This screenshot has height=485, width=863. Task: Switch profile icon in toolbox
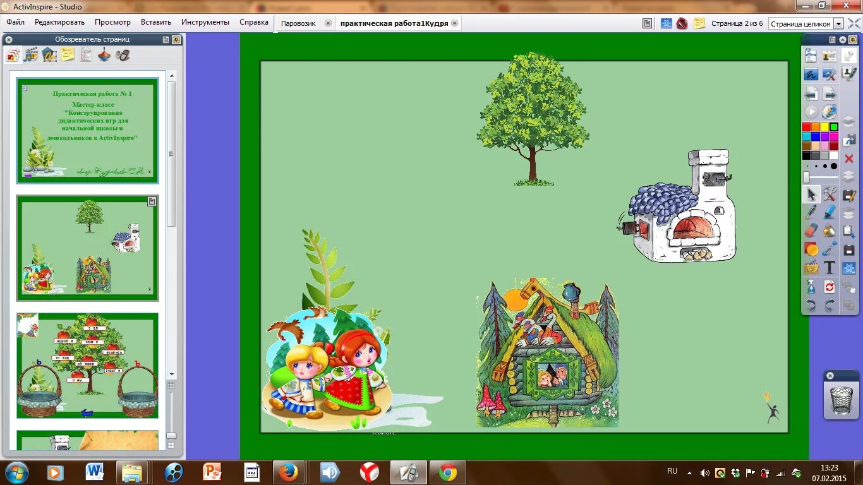(x=830, y=56)
